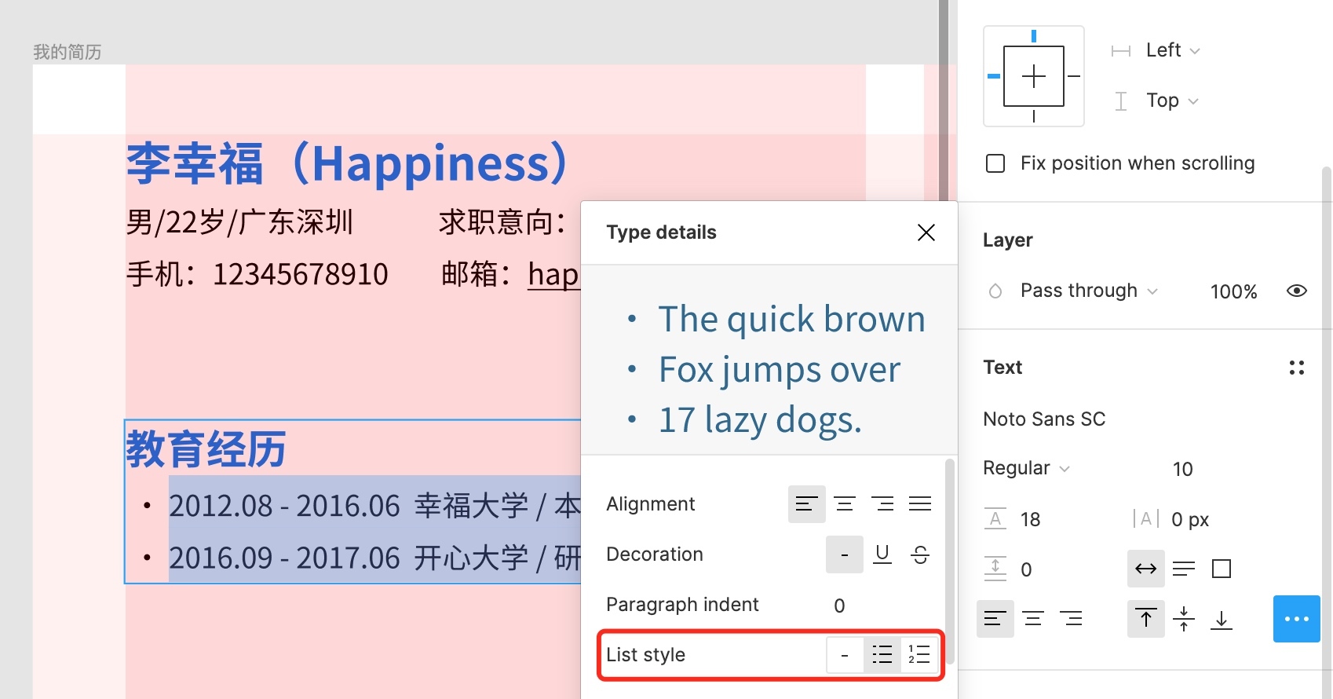
Task: Change font family Noto Sans SC
Action: 1044,419
